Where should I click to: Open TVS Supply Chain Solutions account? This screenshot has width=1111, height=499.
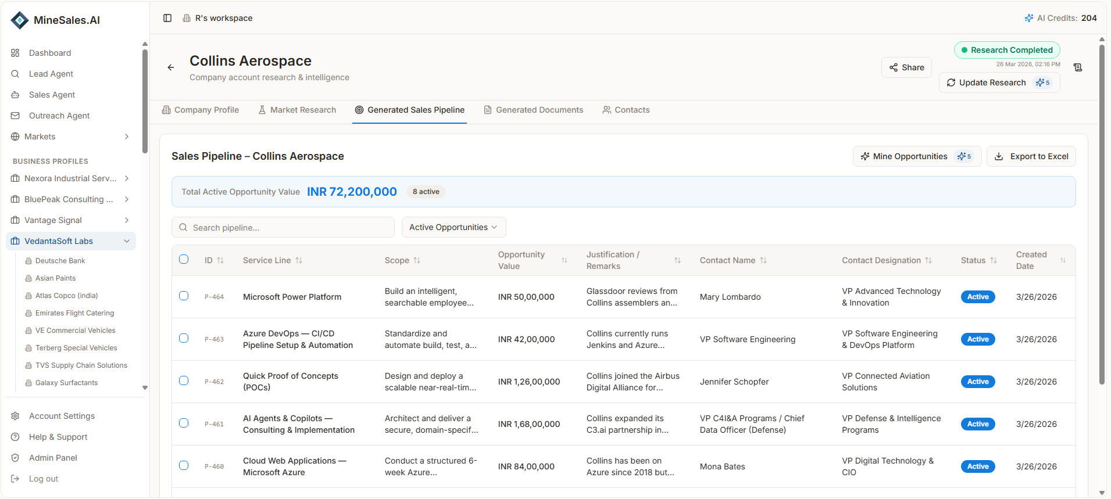click(81, 365)
